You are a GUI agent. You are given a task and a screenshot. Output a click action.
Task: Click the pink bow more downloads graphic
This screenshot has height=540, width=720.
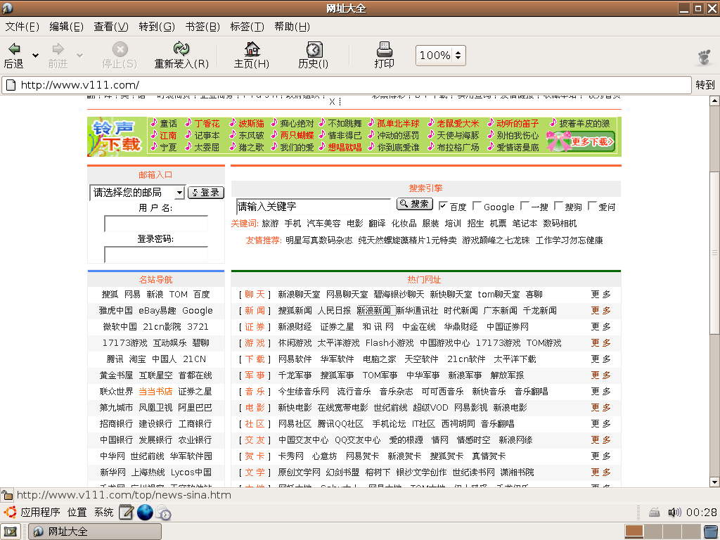click(558, 141)
